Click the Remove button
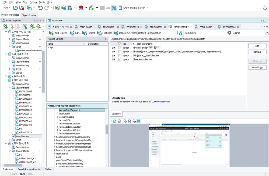This screenshot has width=269, height=176. pos(257,52)
